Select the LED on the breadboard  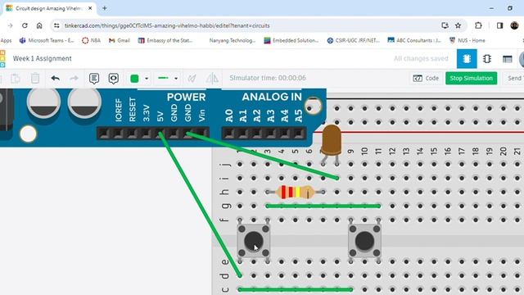[331, 140]
